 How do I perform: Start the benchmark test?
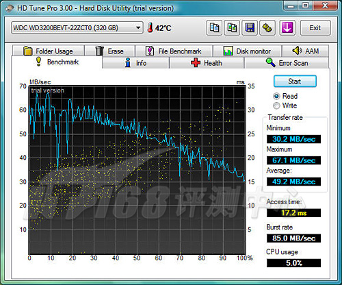(295, 82)
